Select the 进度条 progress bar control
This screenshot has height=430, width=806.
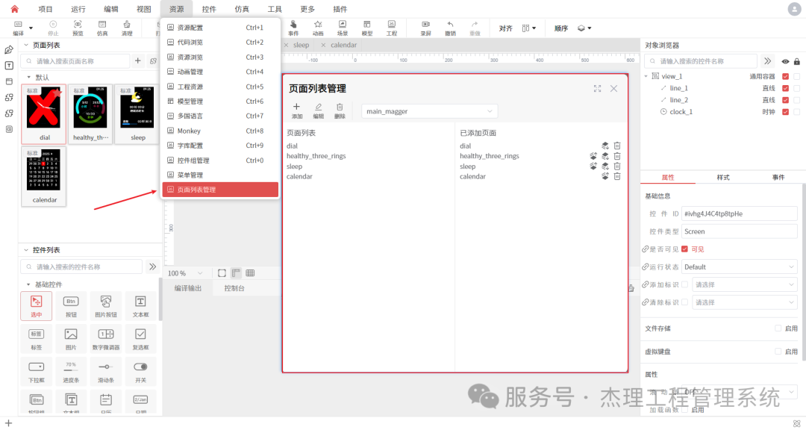click(x=71, y=370)
